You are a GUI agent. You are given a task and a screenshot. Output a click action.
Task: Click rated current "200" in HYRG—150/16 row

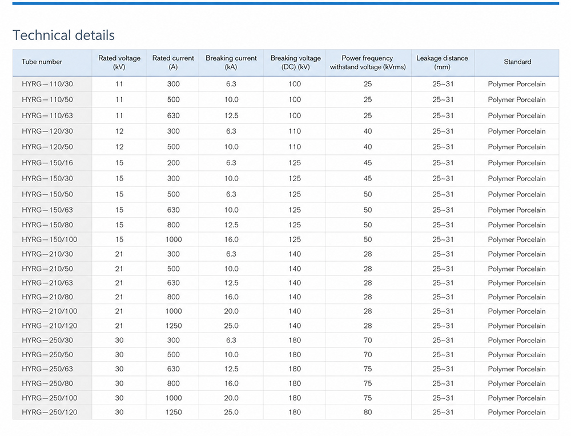pyautogui.click(x=174, y=163)
